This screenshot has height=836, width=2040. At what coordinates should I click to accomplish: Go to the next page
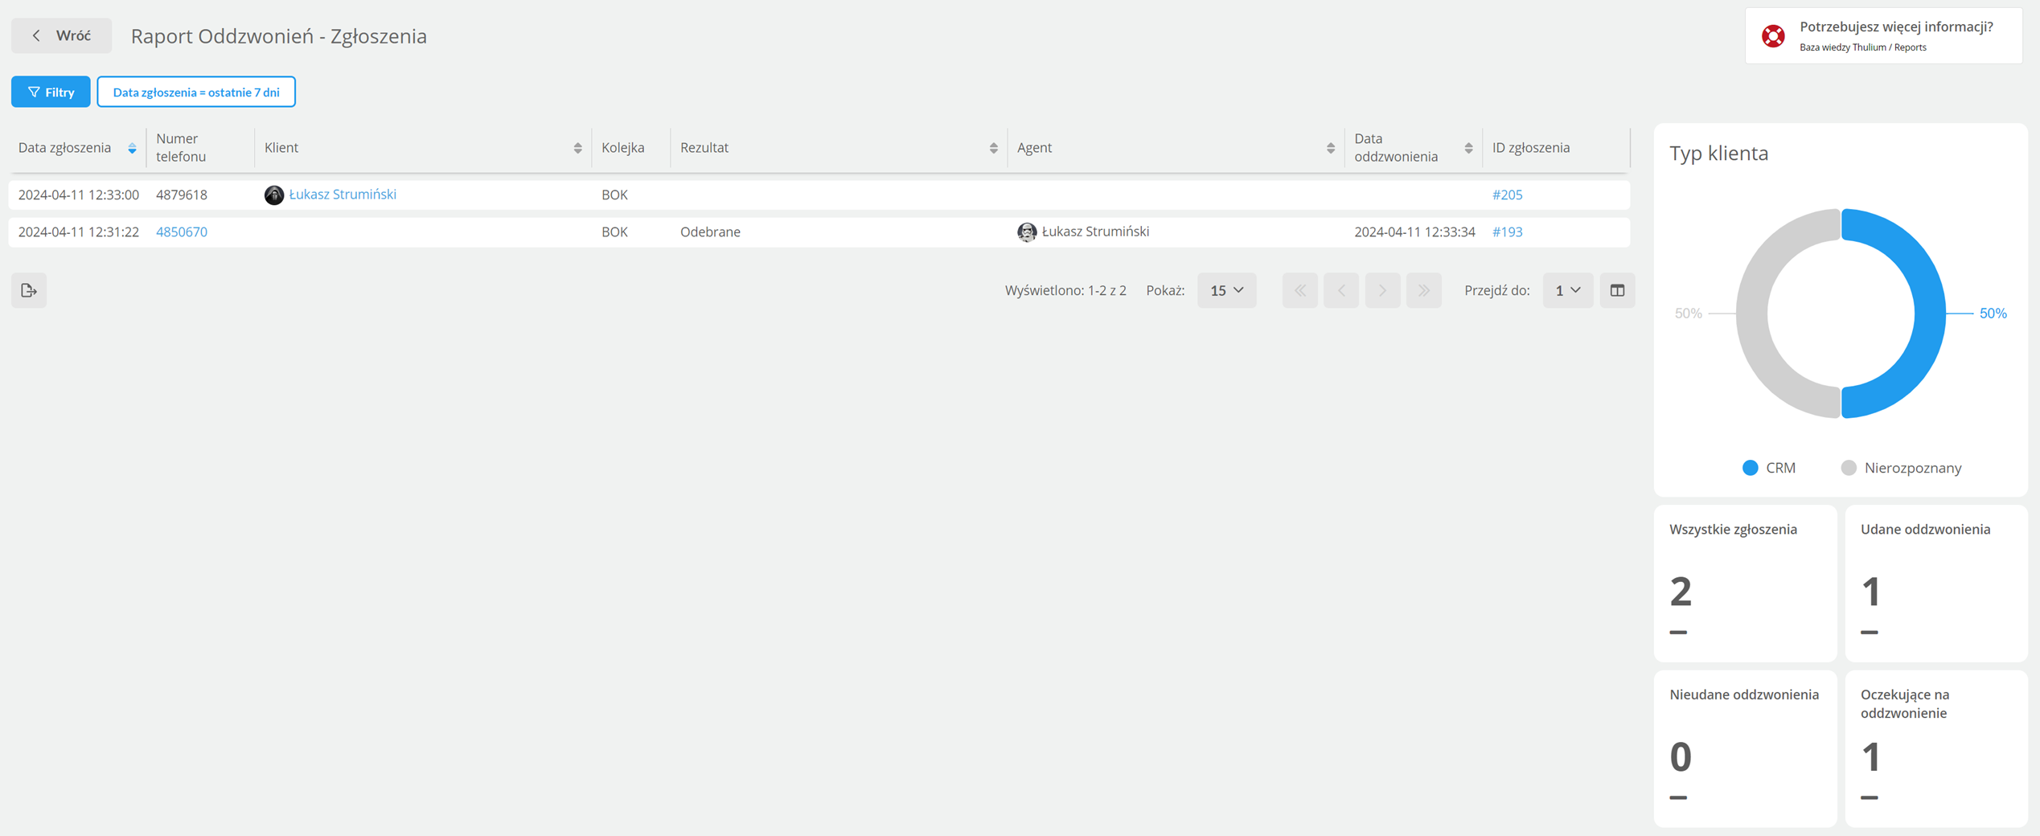pos(1382,290)
